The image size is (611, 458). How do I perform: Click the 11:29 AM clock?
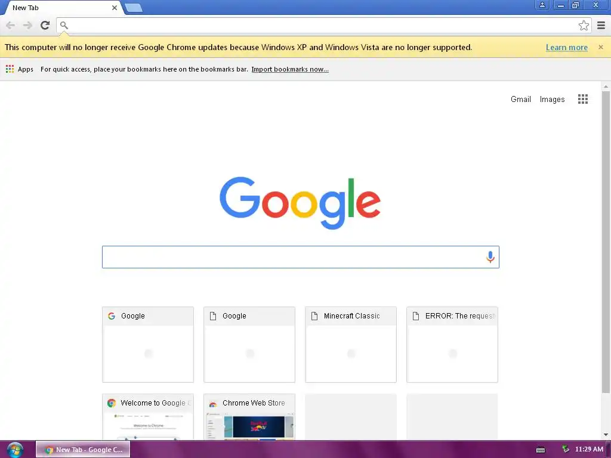tap(589, 449)
